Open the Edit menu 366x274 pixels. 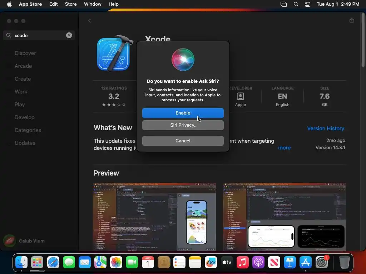point(54,4)
